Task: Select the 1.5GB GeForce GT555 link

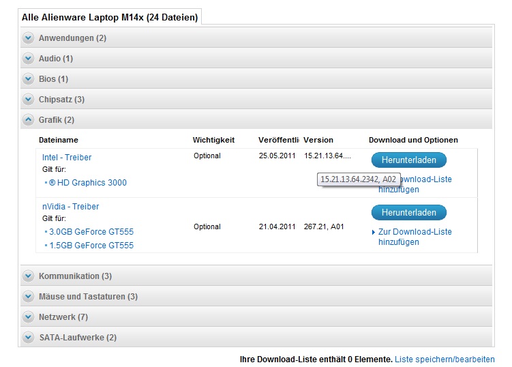Action: click(x=91, y=245)
